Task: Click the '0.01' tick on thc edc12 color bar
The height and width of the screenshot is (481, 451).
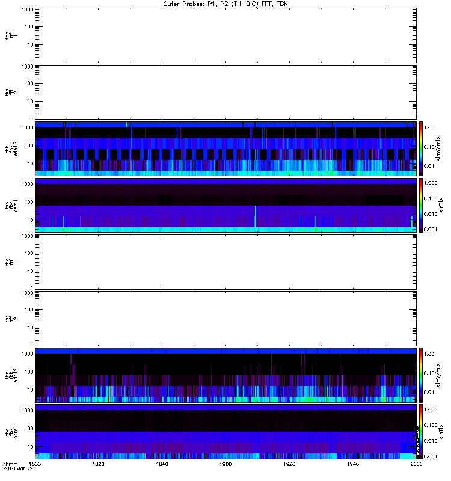Action: (429, 393)
